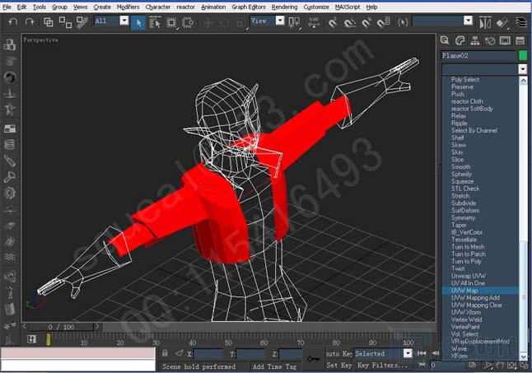Click the Set Key button
The height and width of the screenshot is (373, 532).
(338, 366)
